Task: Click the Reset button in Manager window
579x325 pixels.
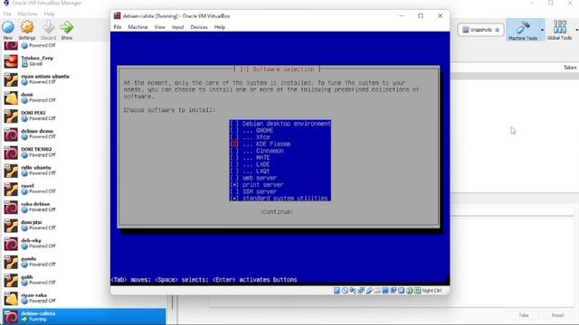Action: click(x=557, y=315)
